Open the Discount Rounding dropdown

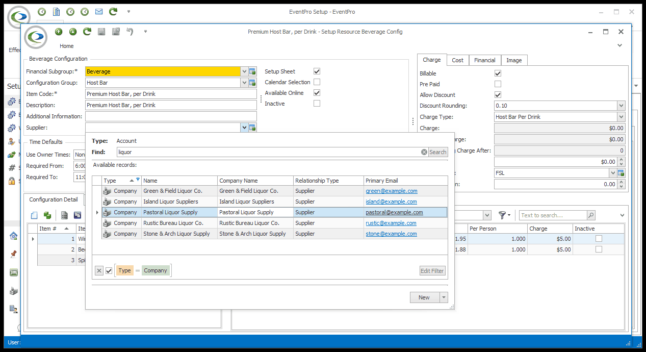pos(621,106)
